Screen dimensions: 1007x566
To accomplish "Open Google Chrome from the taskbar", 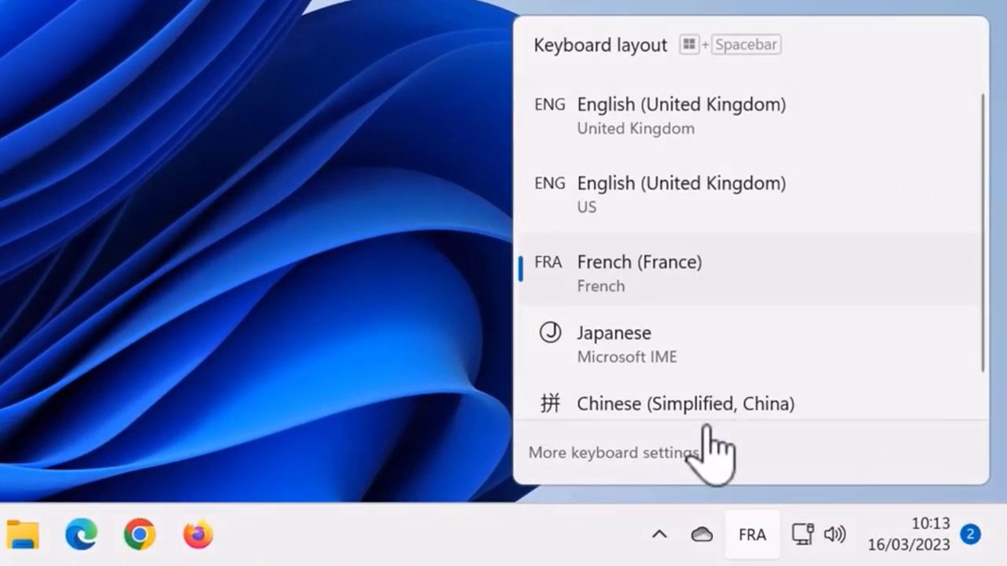I will coord(139,535).
